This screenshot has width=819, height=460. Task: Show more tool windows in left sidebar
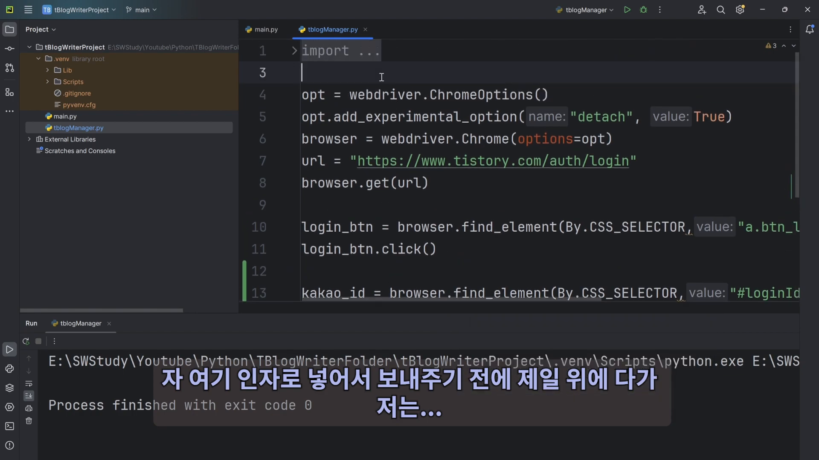[9, 111]
